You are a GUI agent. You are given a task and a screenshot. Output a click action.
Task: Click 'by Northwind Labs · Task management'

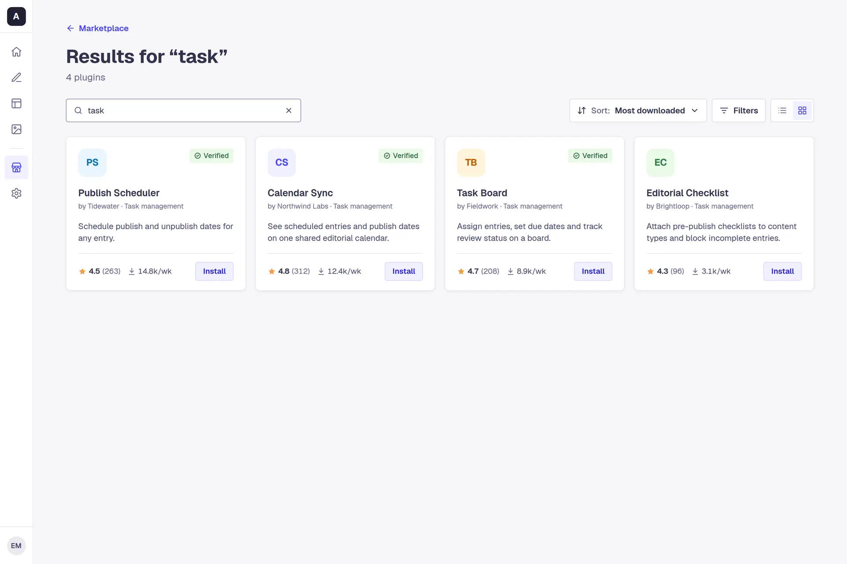coord(330,206)
